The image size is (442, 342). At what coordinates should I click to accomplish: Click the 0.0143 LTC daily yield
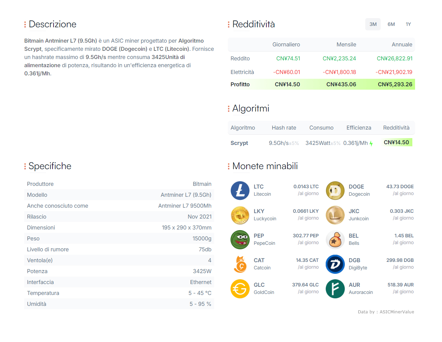tap(306, 187)
